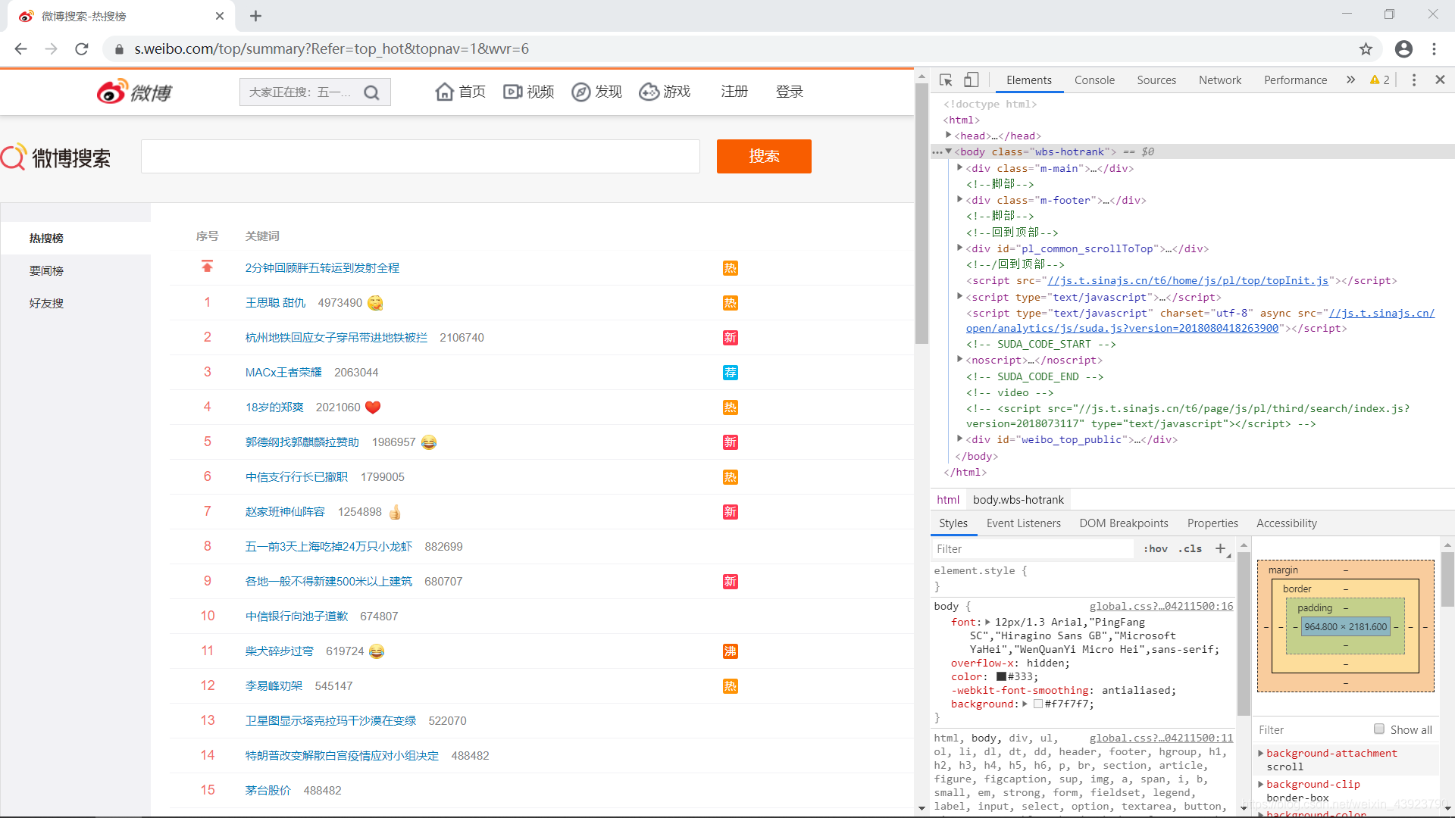The image size is (1455, 818).
Task: Open the 18岁的郑爽 hot topic
Action: (x=274, y=407)
